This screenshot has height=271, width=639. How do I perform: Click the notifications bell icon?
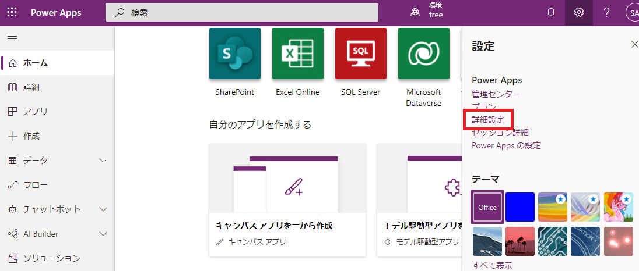(x=551, y=12)
